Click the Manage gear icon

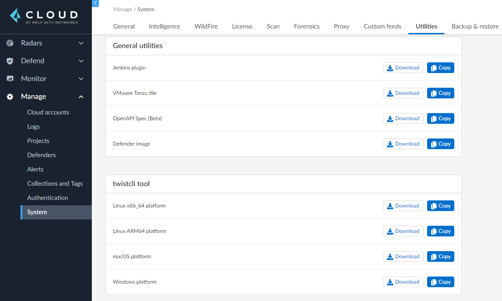tap(10, 97)
